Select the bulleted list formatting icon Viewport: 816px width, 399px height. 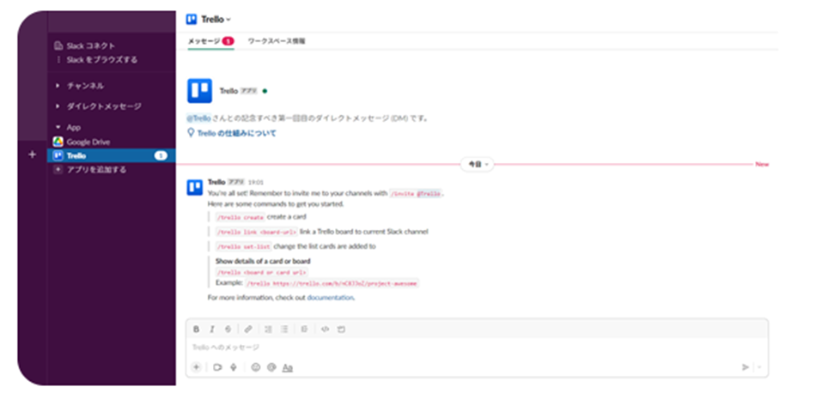pyautogui.click(x=284, y=329)
